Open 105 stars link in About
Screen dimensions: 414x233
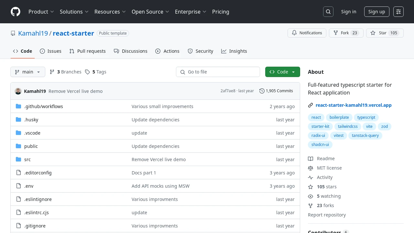point(327,187)
